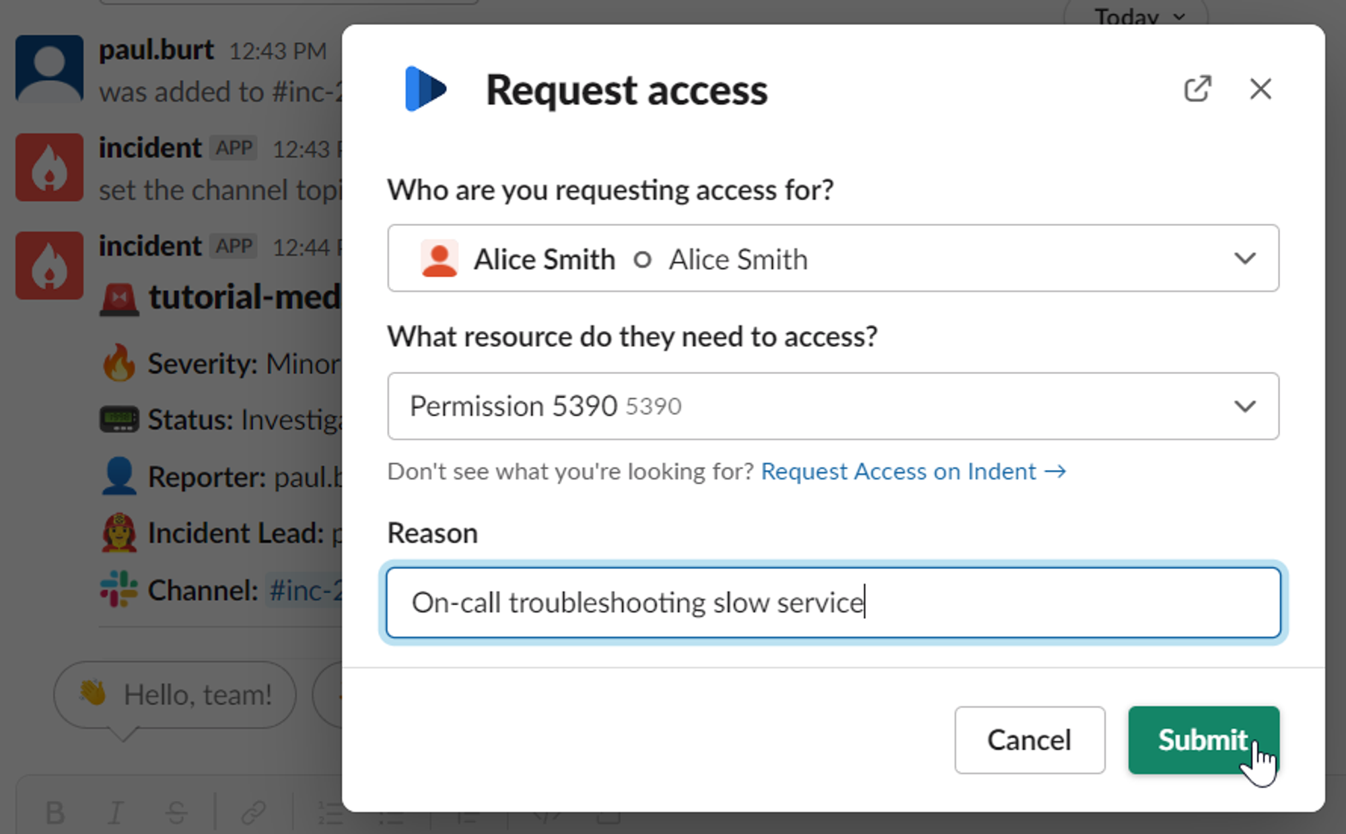Toggle bold formatting in message composer
The width and height of the screenshot is (1346, 834).
[55, 812]
